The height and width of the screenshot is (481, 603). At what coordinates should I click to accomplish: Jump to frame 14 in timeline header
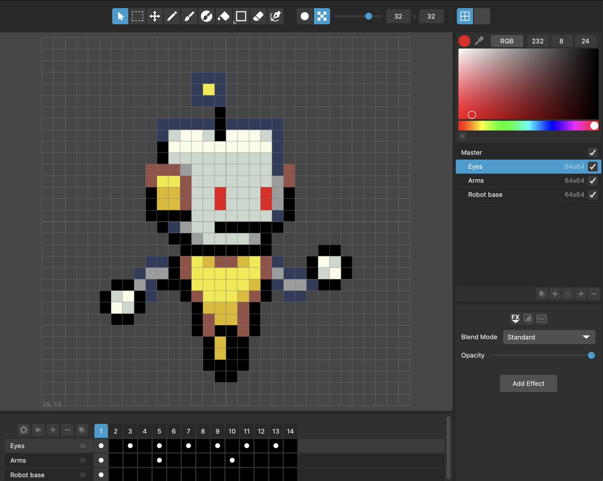(290, 431)
